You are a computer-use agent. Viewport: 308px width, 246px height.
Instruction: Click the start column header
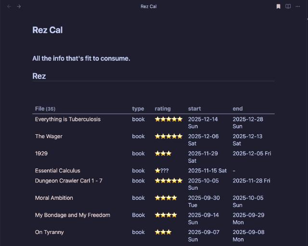tap(194, 109)
